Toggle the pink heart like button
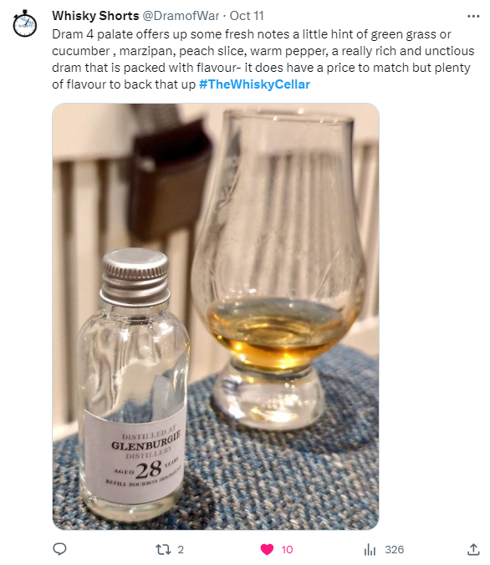 pyautogui.click(x=267, y=549)
